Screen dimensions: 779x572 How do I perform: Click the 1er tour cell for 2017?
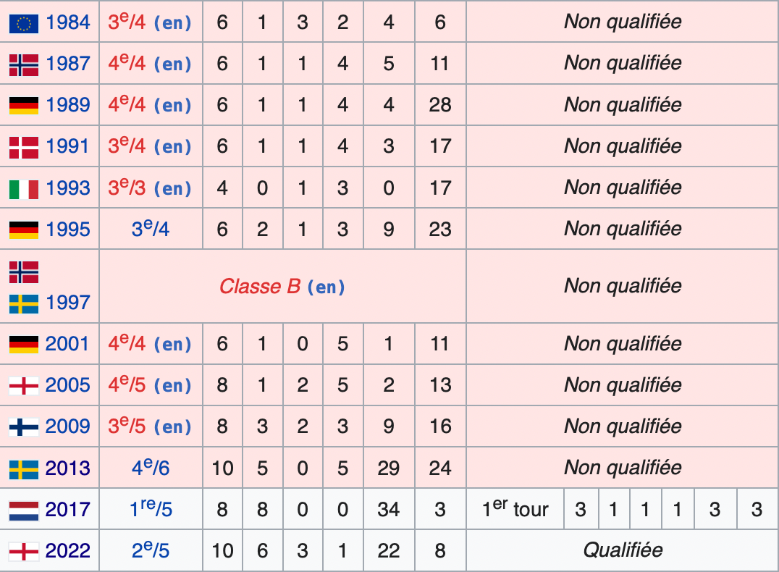tap(515, 509)
